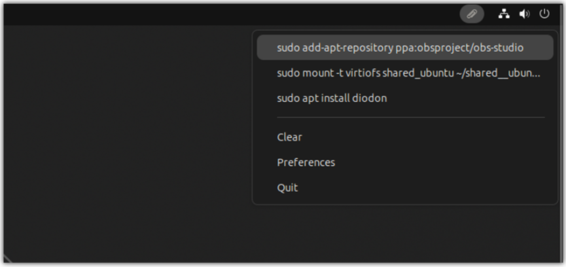Clear the clipboard history
The image size is (566, 267).
click(289, 137)
